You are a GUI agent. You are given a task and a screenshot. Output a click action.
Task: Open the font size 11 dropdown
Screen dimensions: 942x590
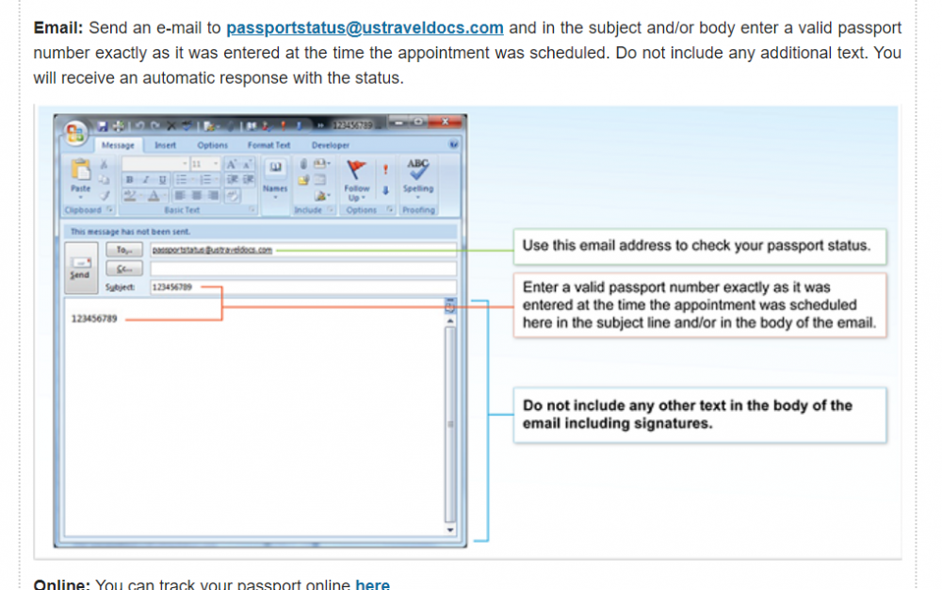[x=204, y=164]
